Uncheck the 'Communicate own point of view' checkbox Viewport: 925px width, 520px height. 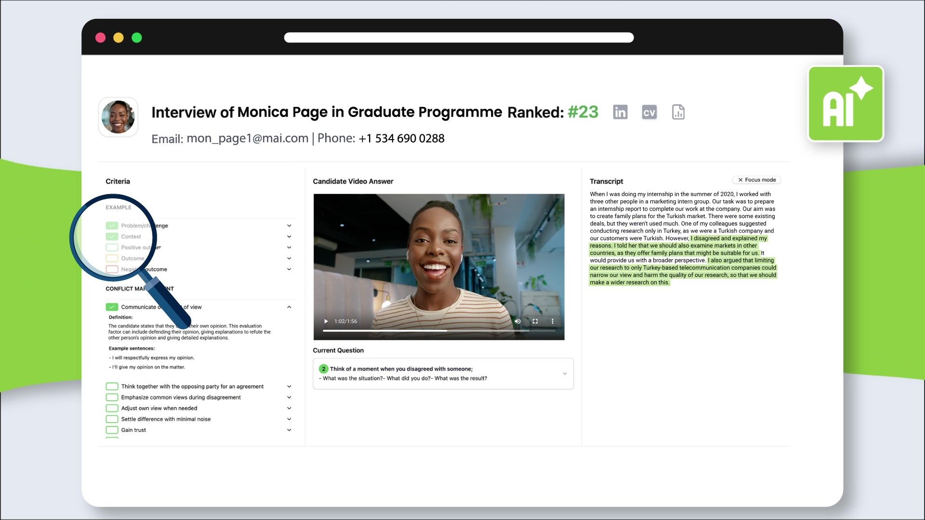pyautogui.click(x=112, y=307)
